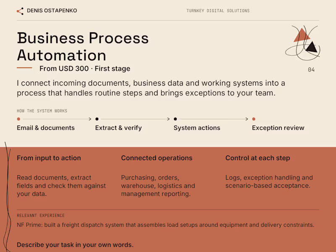Click the RELEVANT EXPERIENCE label
336x252 pixels.
coord(41,215)
